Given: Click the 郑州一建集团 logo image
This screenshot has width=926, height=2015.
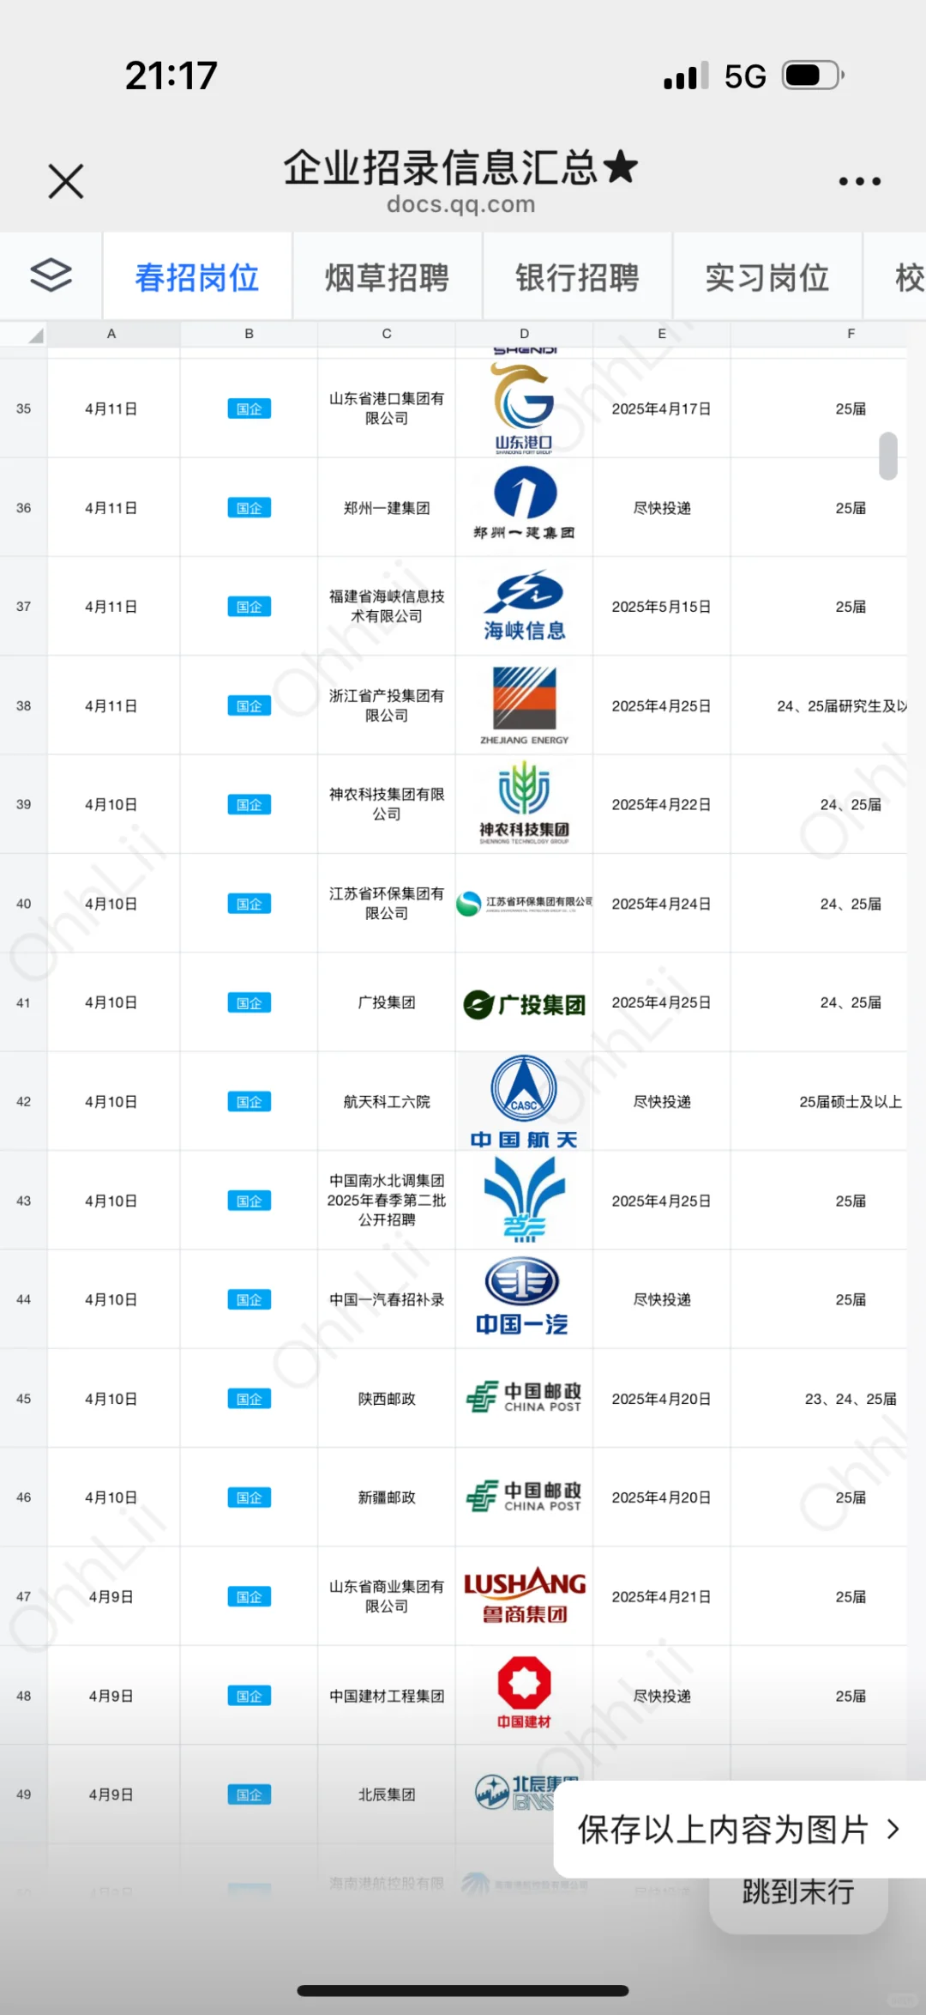Looking at the screenshot, I should point(524,504).
